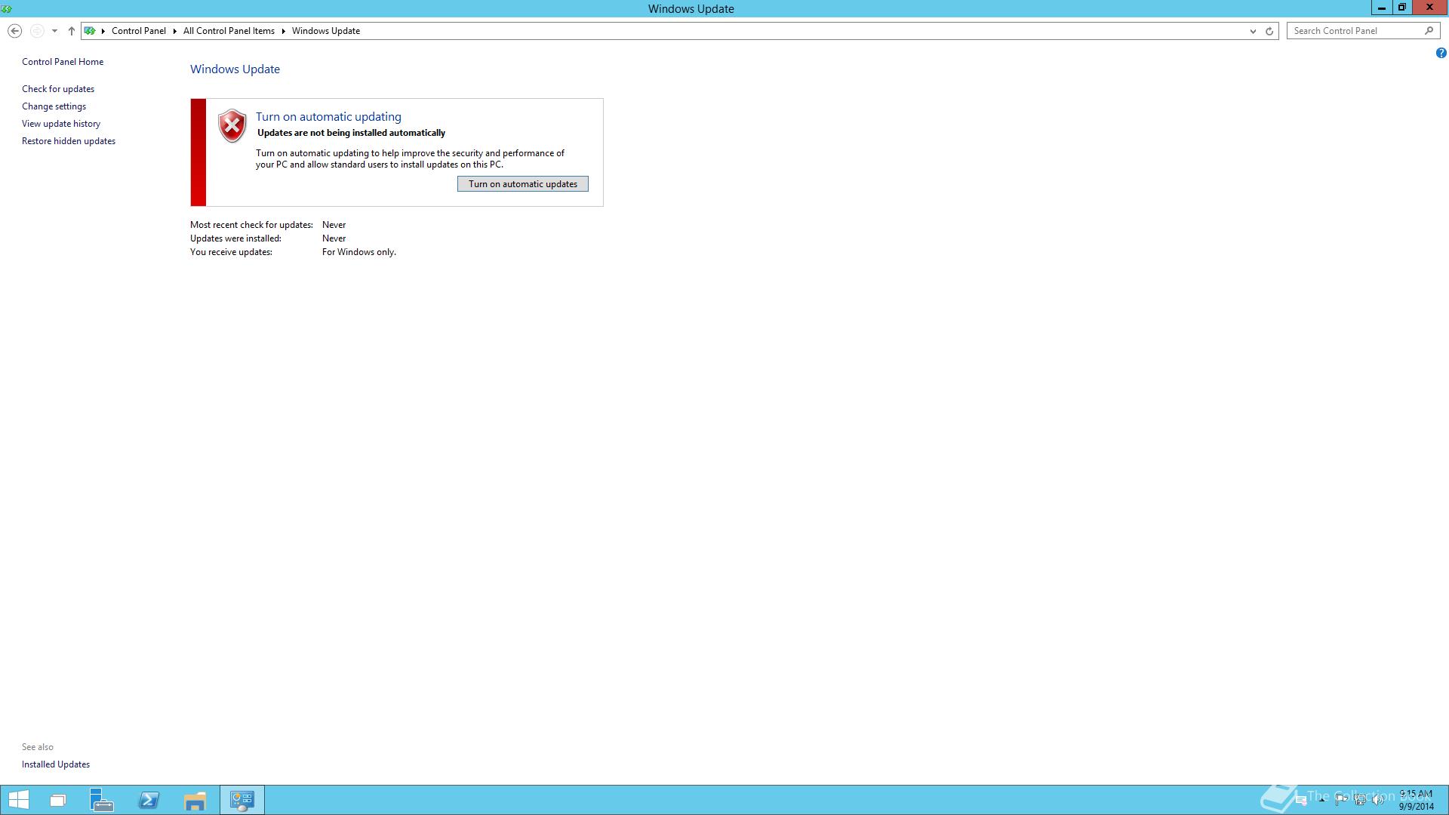1449x815 pixels.
Task: Open the network tray icon
Action: point(1361,799)
